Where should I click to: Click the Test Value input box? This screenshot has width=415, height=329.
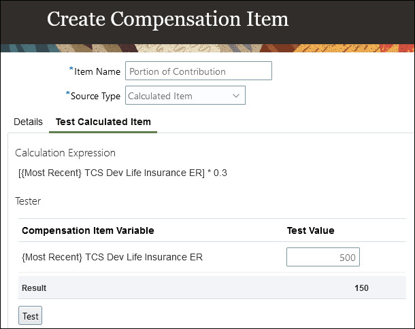pyautogui.click(x=323, y=257)
